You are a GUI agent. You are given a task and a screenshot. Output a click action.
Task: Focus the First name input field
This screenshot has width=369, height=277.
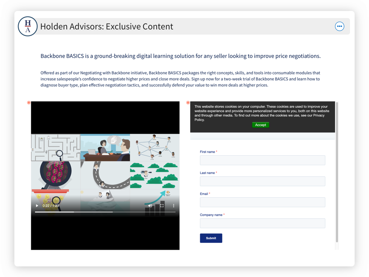pyautogui.click(x=262, y=160)
